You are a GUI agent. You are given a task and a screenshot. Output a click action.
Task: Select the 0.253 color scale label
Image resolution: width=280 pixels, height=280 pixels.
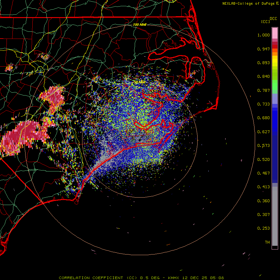tap(264, 228)
